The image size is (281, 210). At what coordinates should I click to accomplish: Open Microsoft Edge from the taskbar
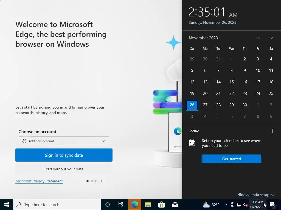(x=134, y=205)
